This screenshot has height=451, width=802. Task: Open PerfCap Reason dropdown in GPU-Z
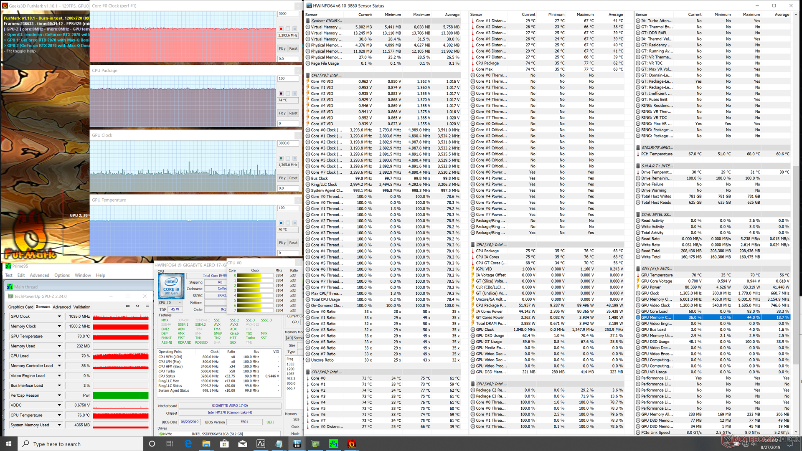point(59,395)
